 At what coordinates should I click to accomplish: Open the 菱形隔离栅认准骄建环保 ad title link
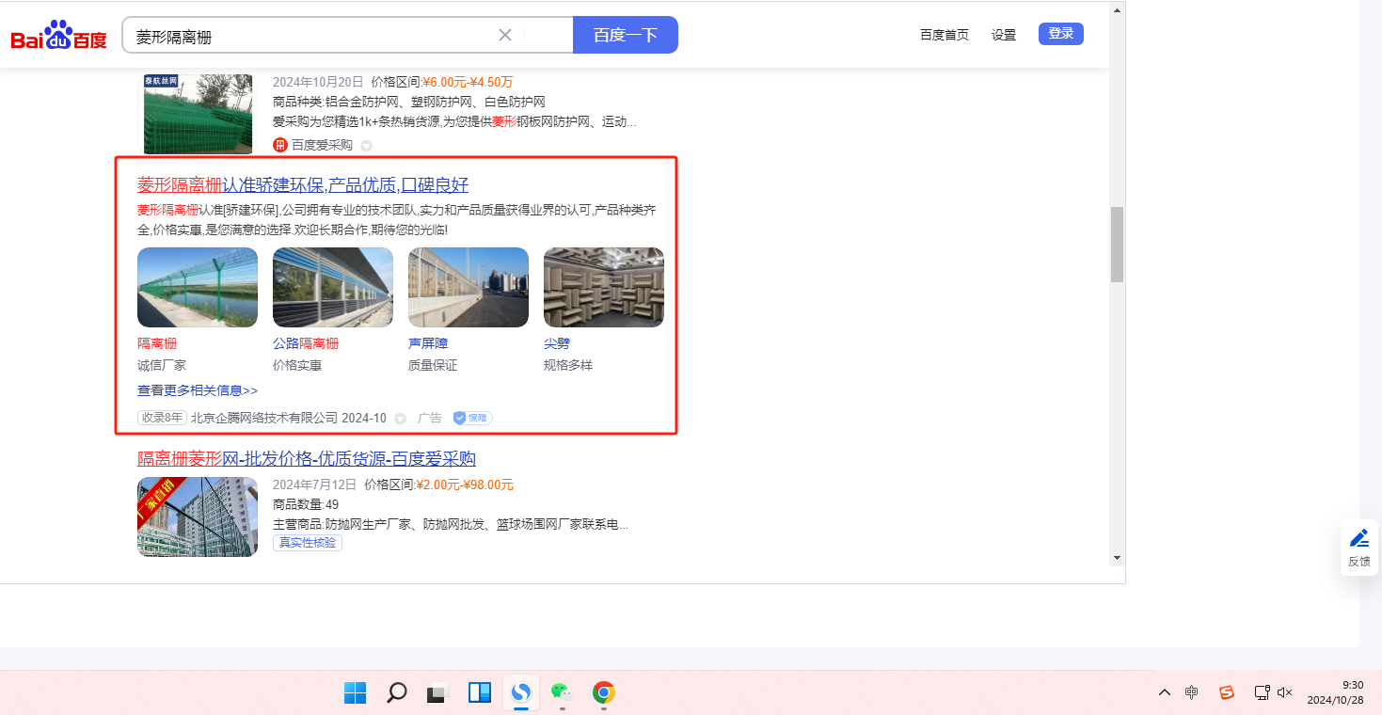click(302, 184)
